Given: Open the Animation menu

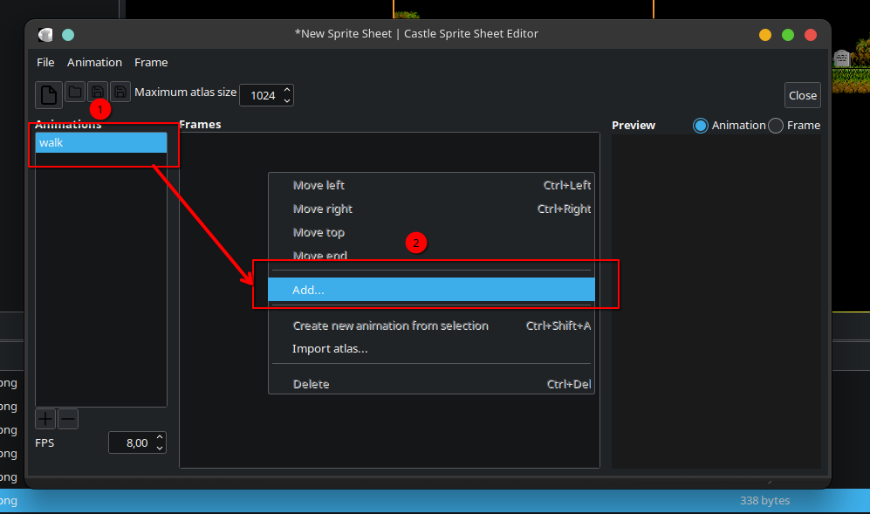Looking at the screenshot, I should point(94,63).
